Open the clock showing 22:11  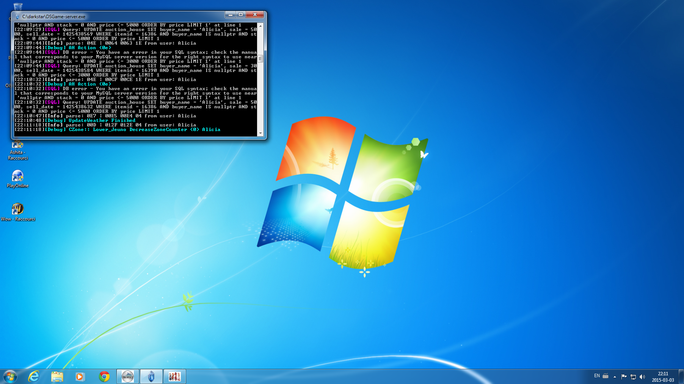point(663,376)
